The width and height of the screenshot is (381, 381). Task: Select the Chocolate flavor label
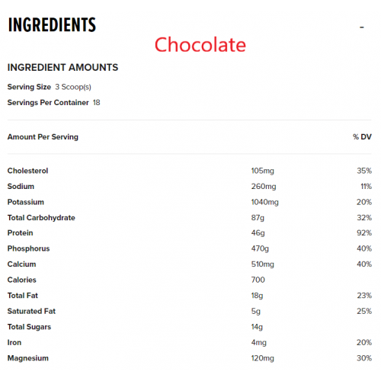click(x=200, y=45)
